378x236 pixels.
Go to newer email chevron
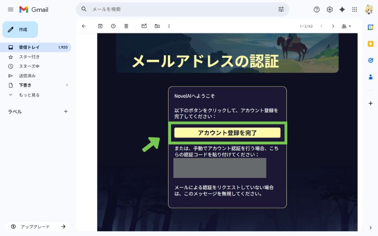coord(321,26)
